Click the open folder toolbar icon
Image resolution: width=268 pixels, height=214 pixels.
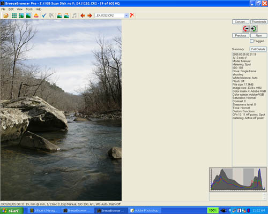click(x=6, y=16)
